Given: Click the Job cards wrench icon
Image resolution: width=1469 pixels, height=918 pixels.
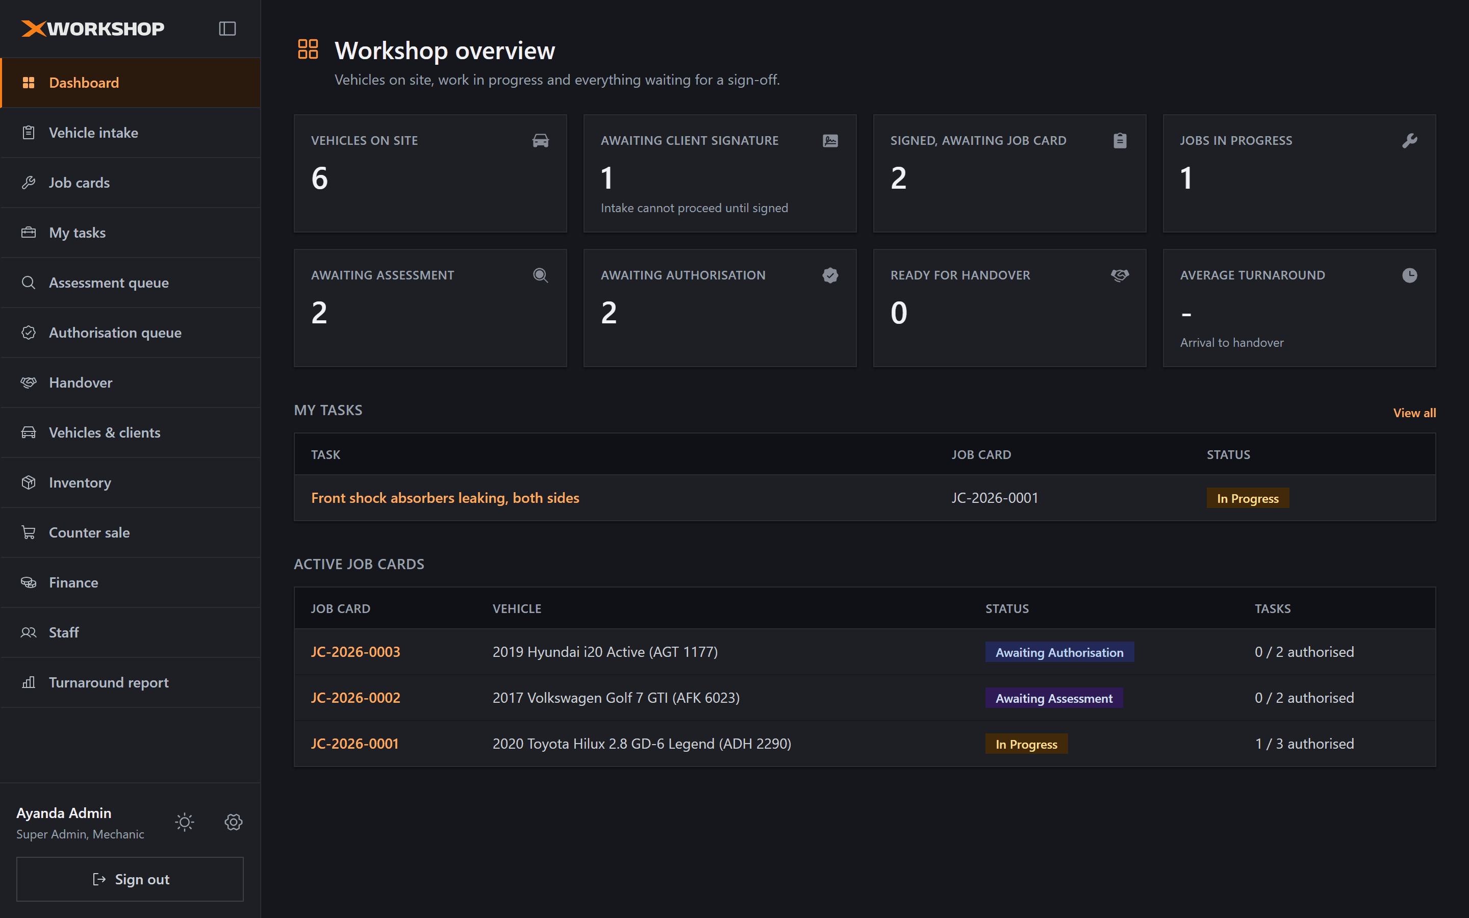Looking at the screenshot, I should point(29,183).
